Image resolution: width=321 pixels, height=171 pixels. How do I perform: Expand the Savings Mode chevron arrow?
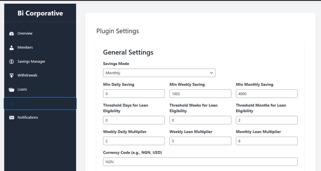click(211, 73)
